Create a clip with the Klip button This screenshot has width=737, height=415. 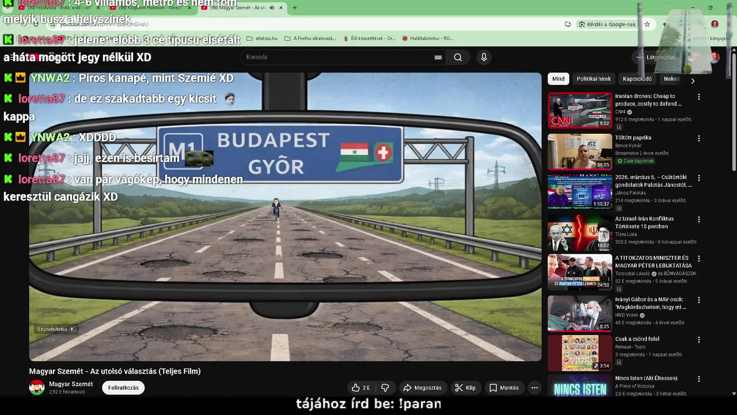[x=465, y=388]
